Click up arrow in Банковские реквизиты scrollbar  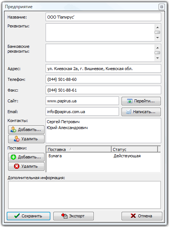click(x=158, y=48)
